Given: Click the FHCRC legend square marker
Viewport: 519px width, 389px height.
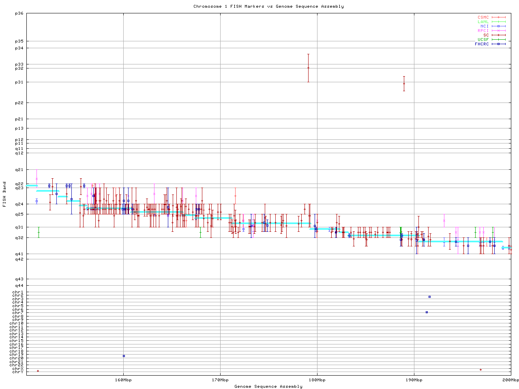Looking at the screenshot, I should 498,44.
